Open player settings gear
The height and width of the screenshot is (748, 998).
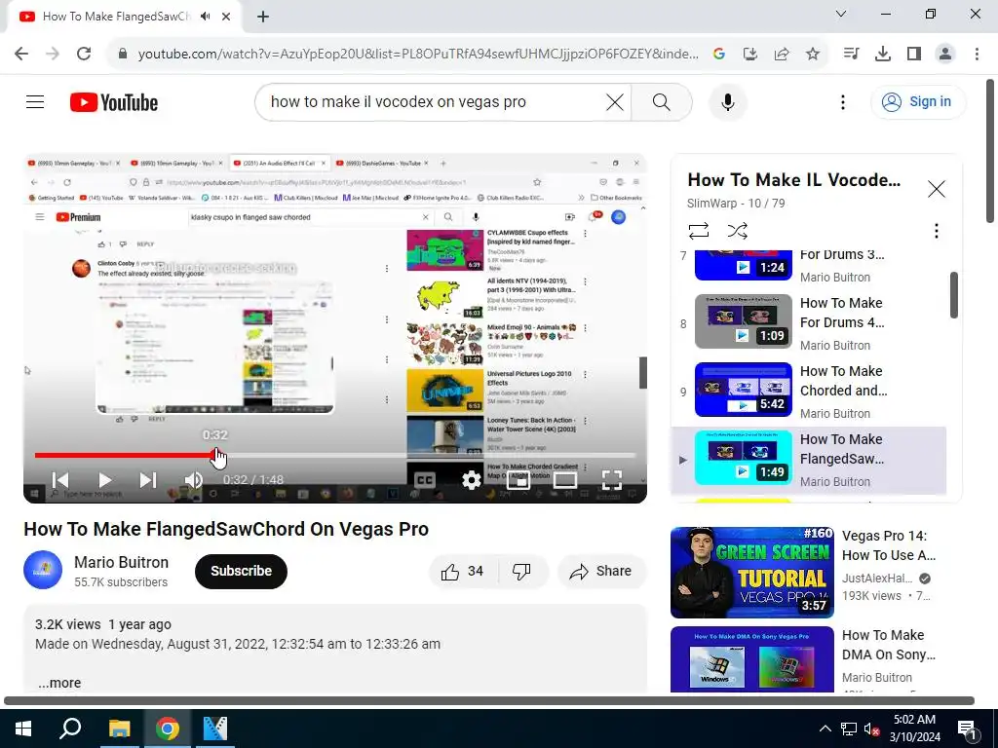471,480
